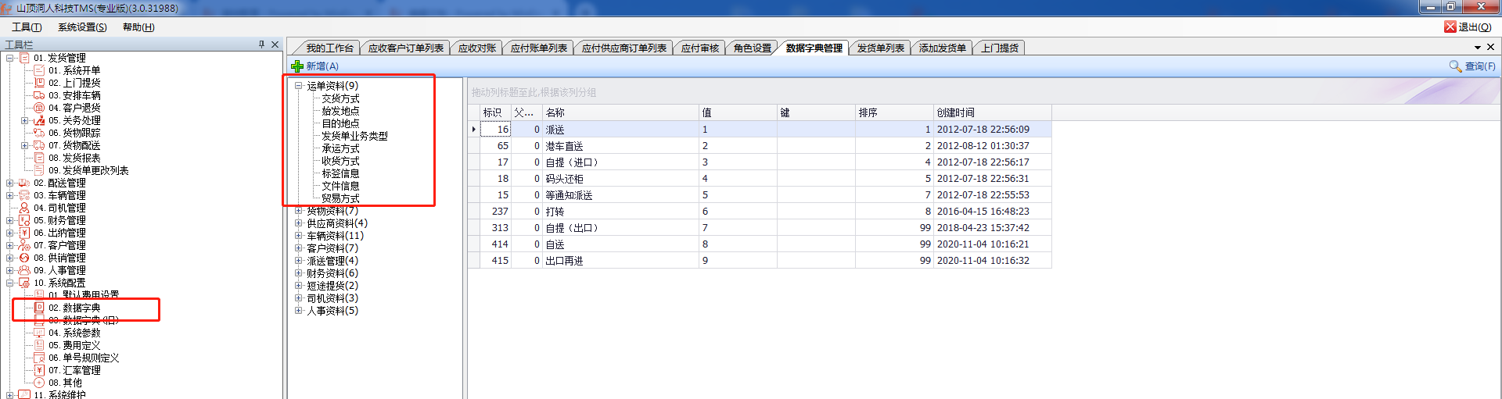Click the 安排车辆 truck icon
The width and height of the screenshot is (1502, 399).
pyautogui.click(x=39, y=95)
